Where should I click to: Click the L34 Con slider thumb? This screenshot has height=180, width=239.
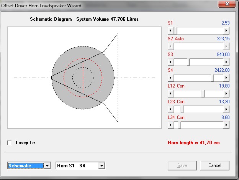[180, 125]
